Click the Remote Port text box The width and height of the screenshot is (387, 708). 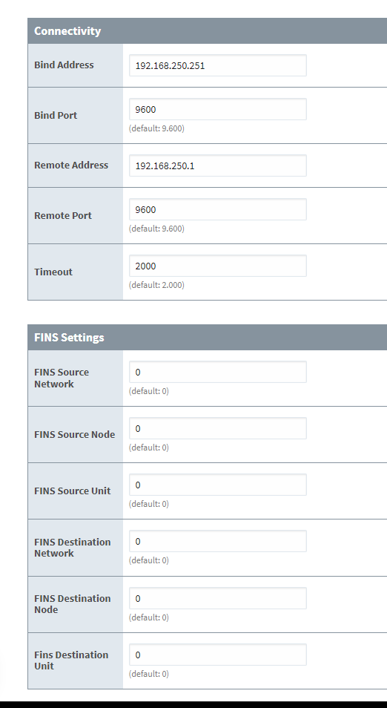click(x=218, y=209)
